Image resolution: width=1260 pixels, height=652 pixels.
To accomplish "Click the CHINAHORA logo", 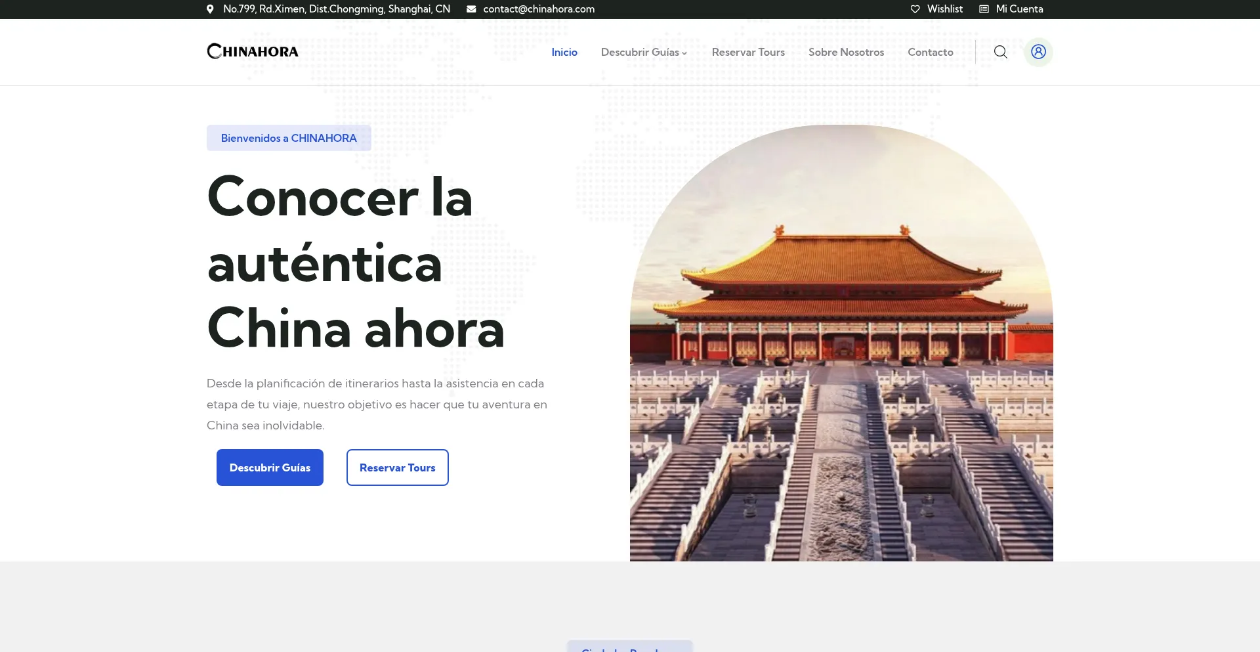I will tap(253, 51).
